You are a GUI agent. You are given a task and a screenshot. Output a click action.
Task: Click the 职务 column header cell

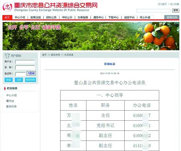[x=105, y=105]
